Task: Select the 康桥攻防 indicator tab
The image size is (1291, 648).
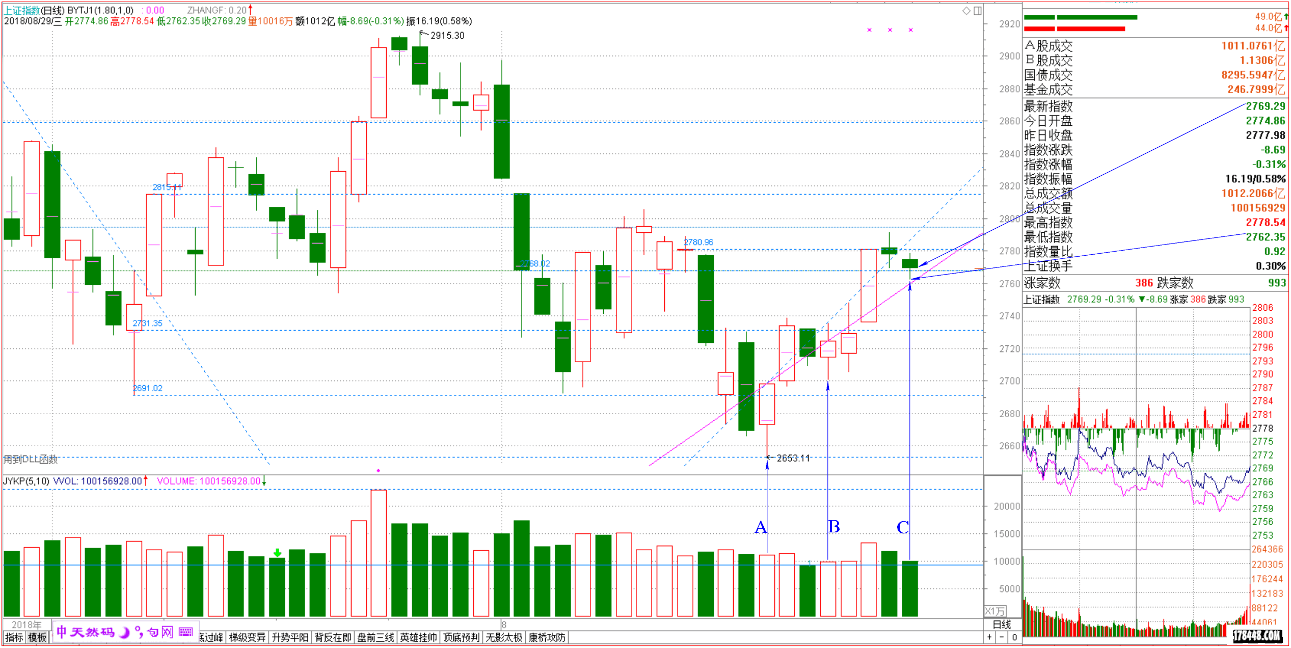Action: point(547,637)
